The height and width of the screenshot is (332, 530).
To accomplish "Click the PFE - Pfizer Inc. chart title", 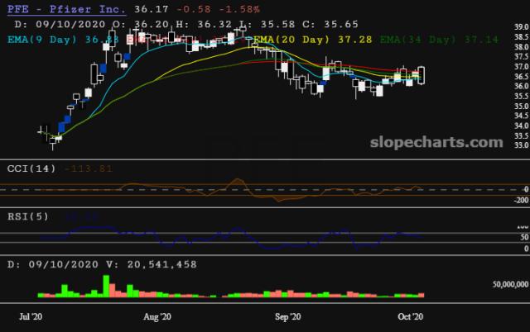I will 65,10.
